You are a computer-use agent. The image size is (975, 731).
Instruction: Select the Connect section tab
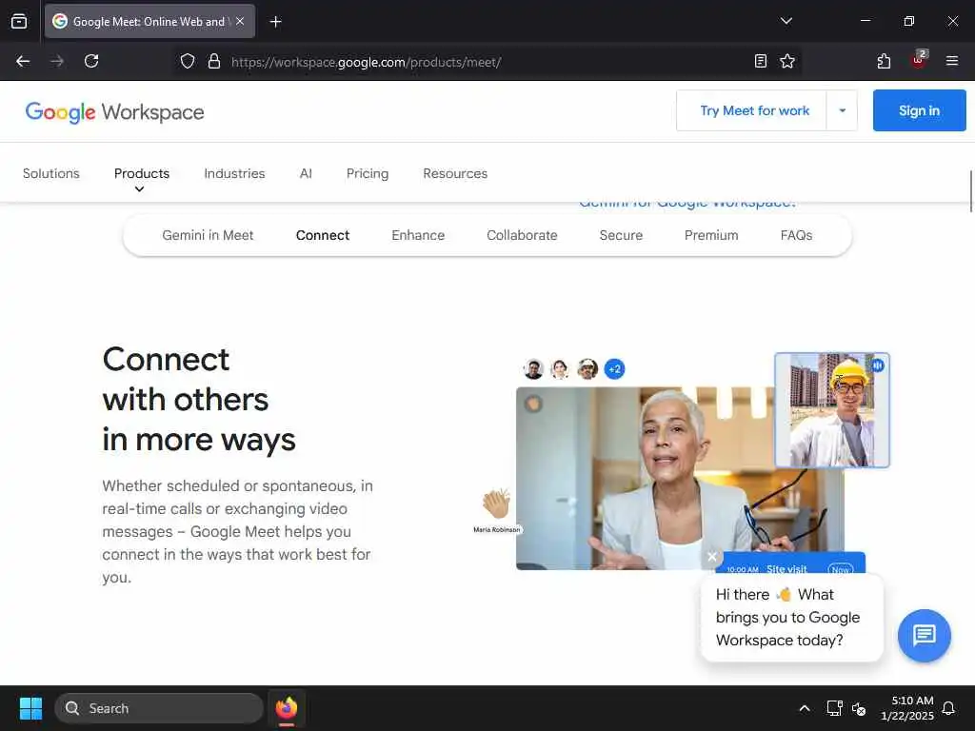coord(323,236)
